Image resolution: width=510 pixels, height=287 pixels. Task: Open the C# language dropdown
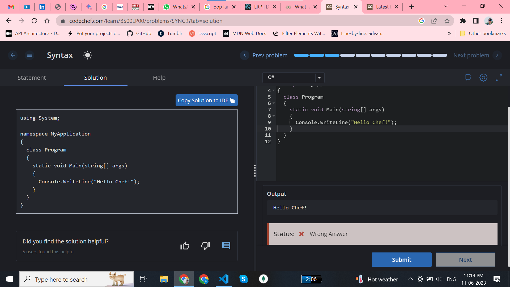293,78
